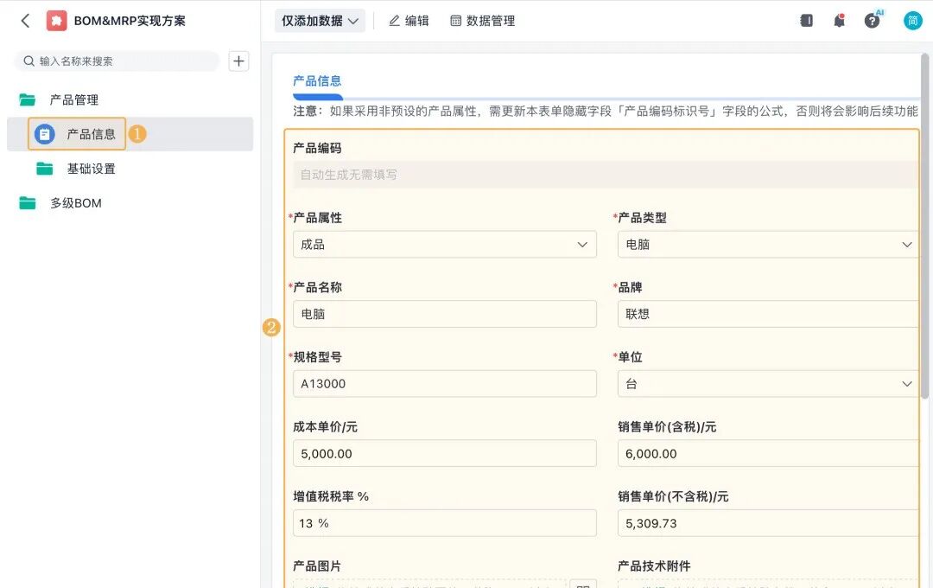Viewport: 933px width, 588px height.
Task: Click the search magnifier icon
Action: 29,61
